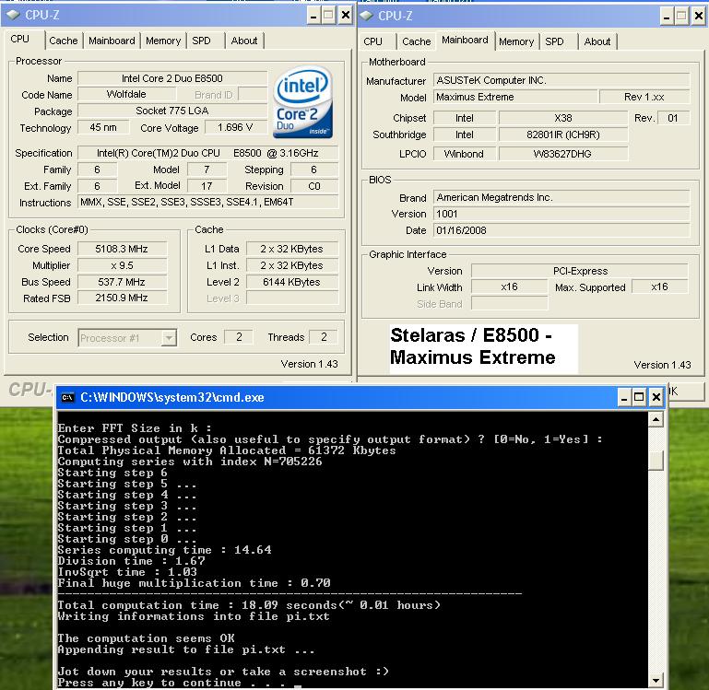Click L1 Data value 2 x 32 KBytes
This screenshot has width=709, height=690.
coord(291,249)
